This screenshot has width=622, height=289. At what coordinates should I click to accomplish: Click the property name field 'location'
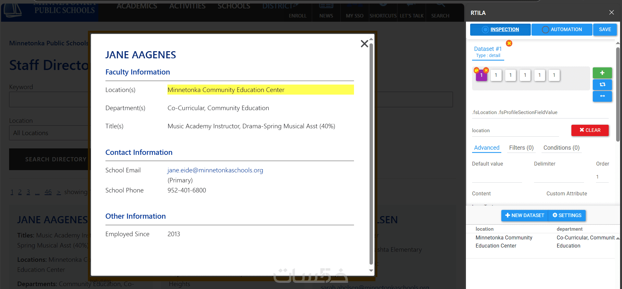click(x=515, y=131)
